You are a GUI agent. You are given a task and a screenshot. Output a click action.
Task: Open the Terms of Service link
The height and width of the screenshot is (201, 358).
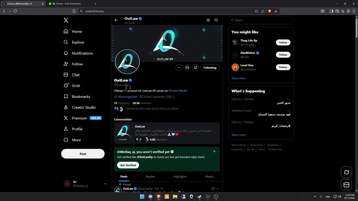point(239,145)
